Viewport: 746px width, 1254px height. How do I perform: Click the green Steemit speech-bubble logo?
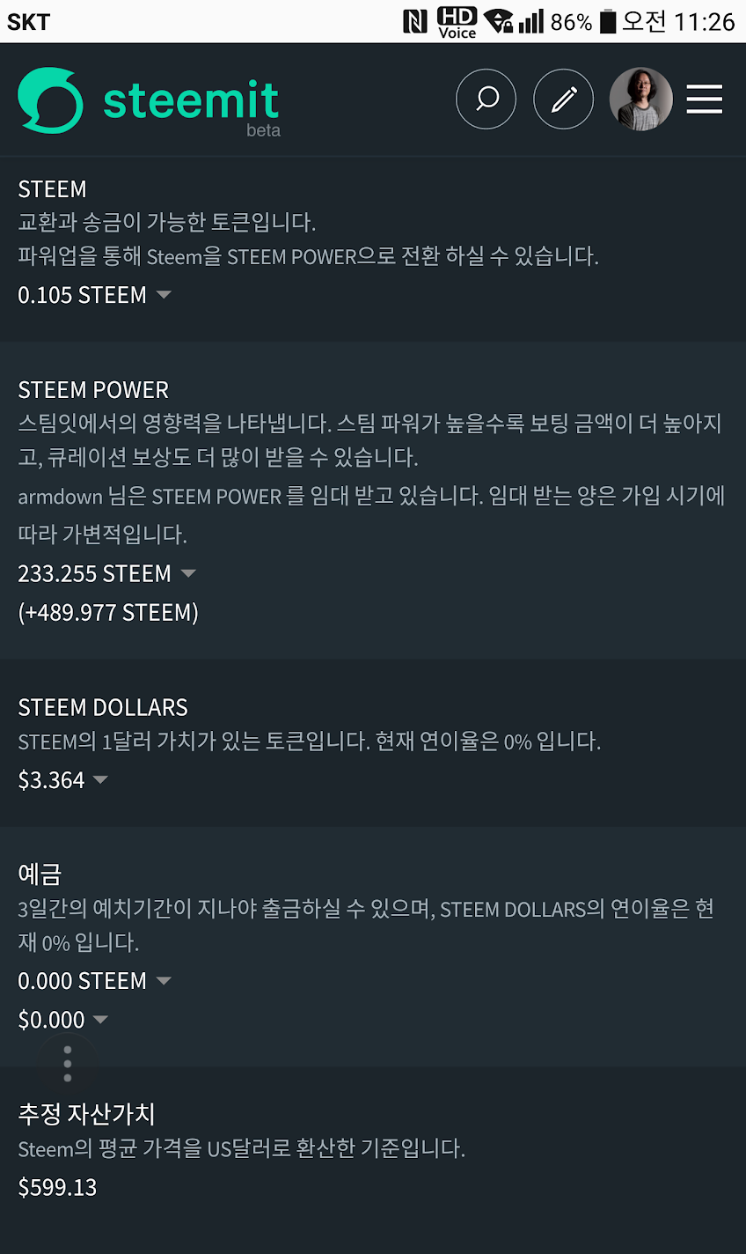50,100
